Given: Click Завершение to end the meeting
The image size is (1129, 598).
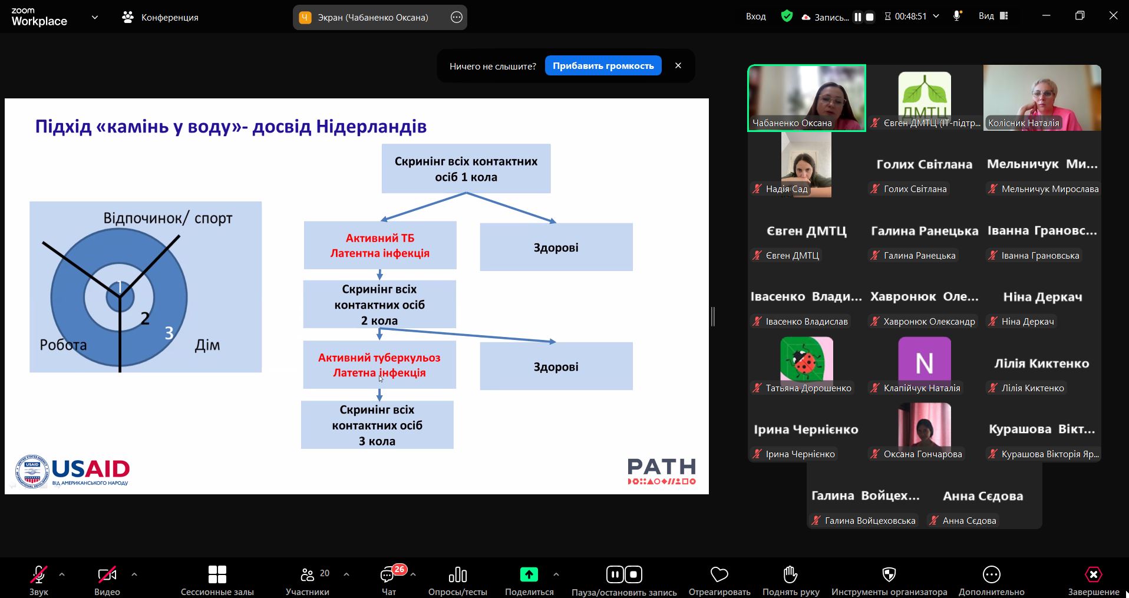Looking at the screenshot, I should pos(1093,575).
